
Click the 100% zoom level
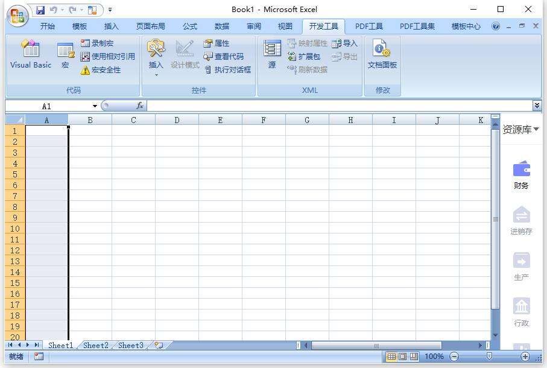pos(434,357)
